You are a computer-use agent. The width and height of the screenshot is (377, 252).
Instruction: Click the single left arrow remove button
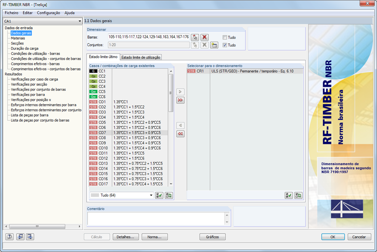pyautogui.click(x=180, y=125)
